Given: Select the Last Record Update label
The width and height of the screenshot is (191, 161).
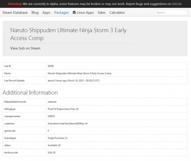Looking at the screenshot, I should [14, 81].
